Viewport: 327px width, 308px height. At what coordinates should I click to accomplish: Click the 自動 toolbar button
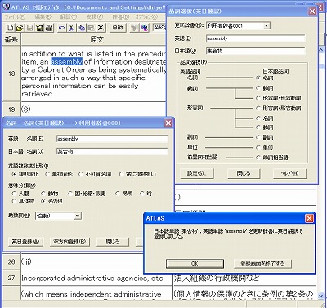pyautogui.click(x=118, y=28)
